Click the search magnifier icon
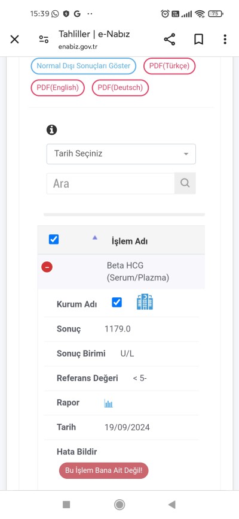The image size is (239, 519). pos(185,183)
